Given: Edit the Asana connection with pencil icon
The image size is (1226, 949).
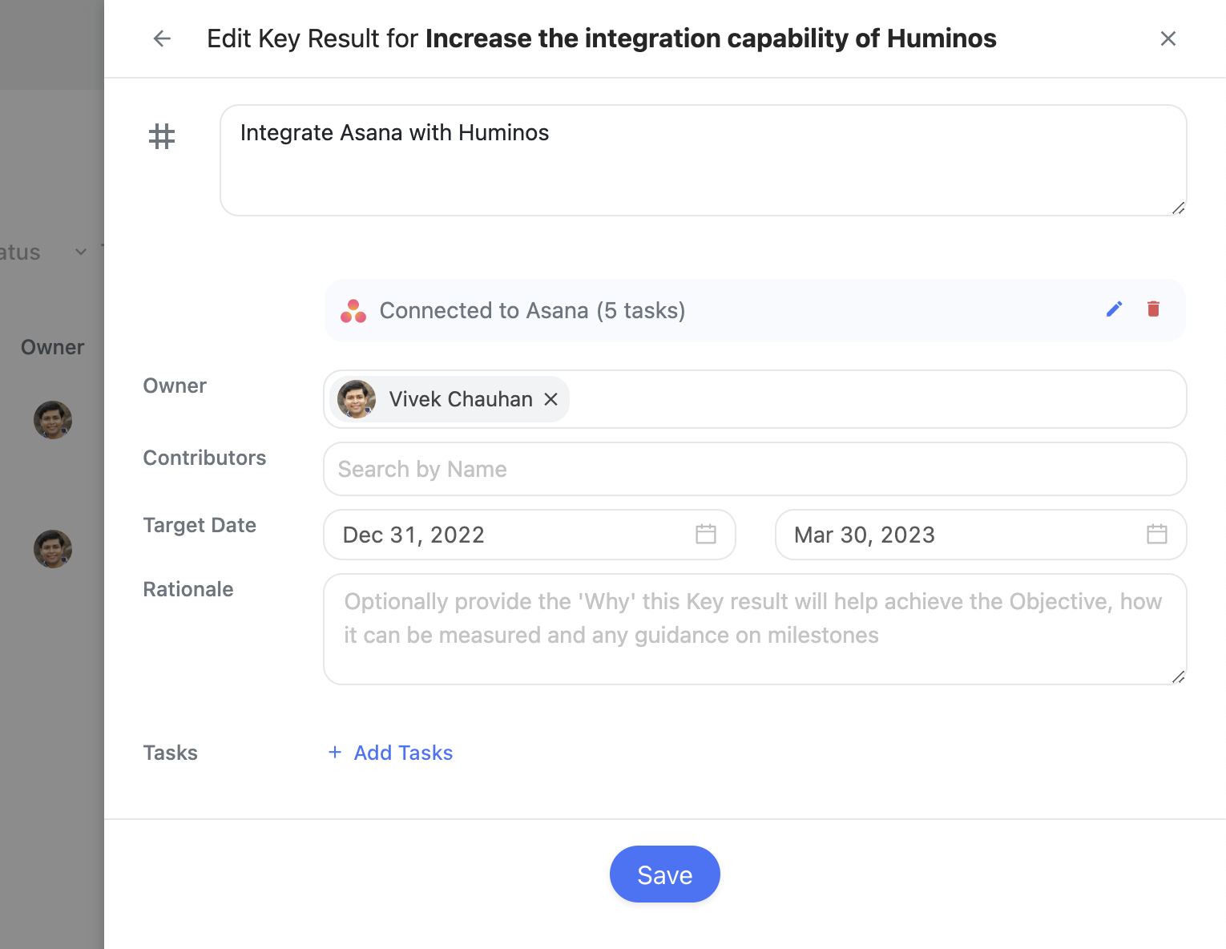Looking at the screenshot, I should (x=1114, y=309).
